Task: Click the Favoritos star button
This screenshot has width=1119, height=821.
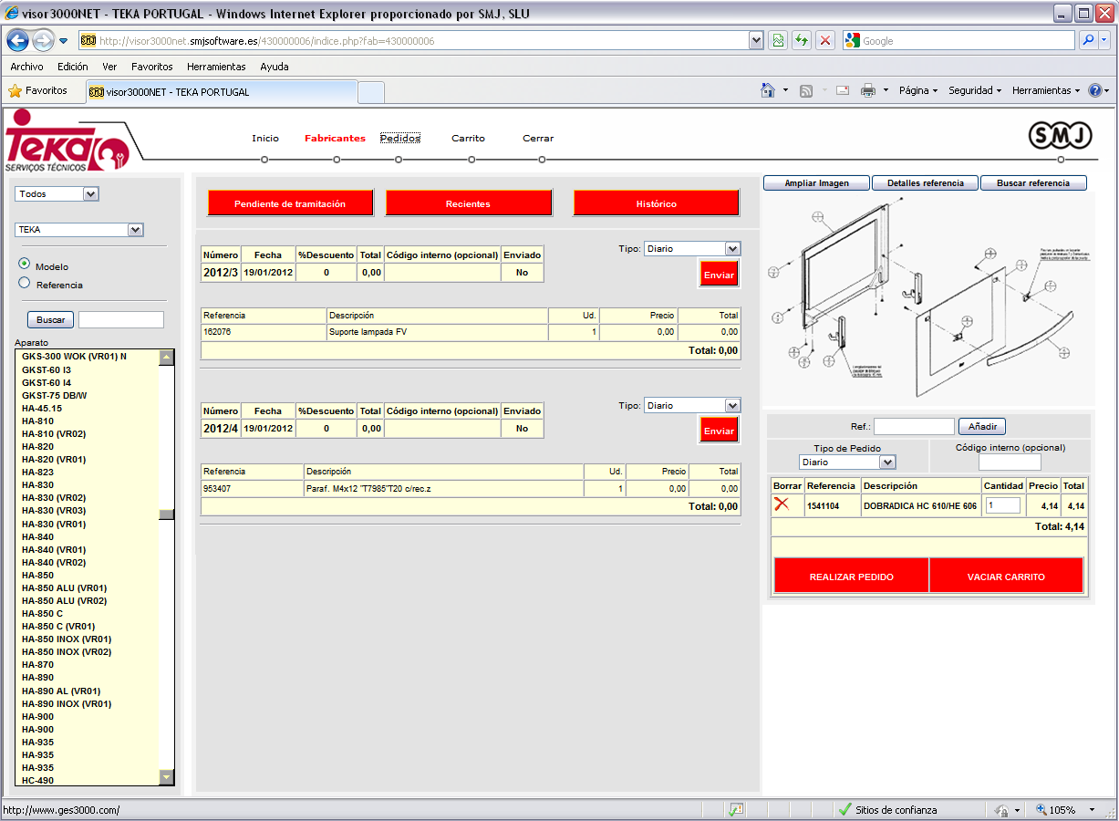Action: 38,91
